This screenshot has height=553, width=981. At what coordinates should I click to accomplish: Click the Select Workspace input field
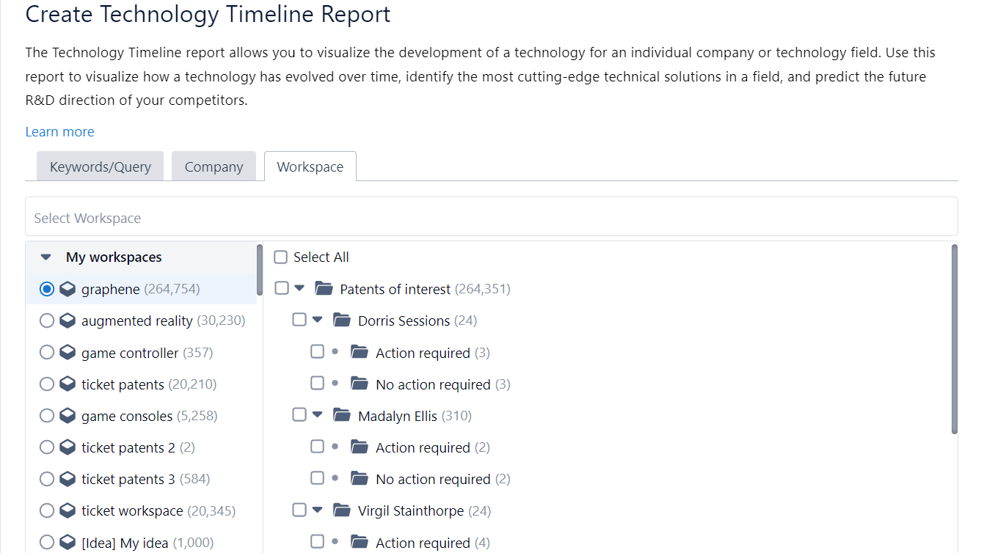[x=491, y=218]
